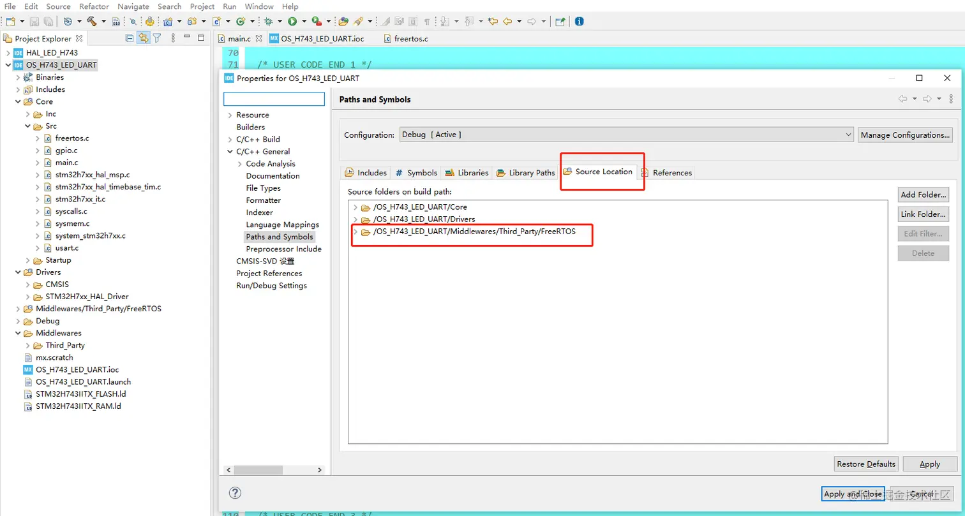
Task: Switch to the Includes tab
Action: pos(366,173)
